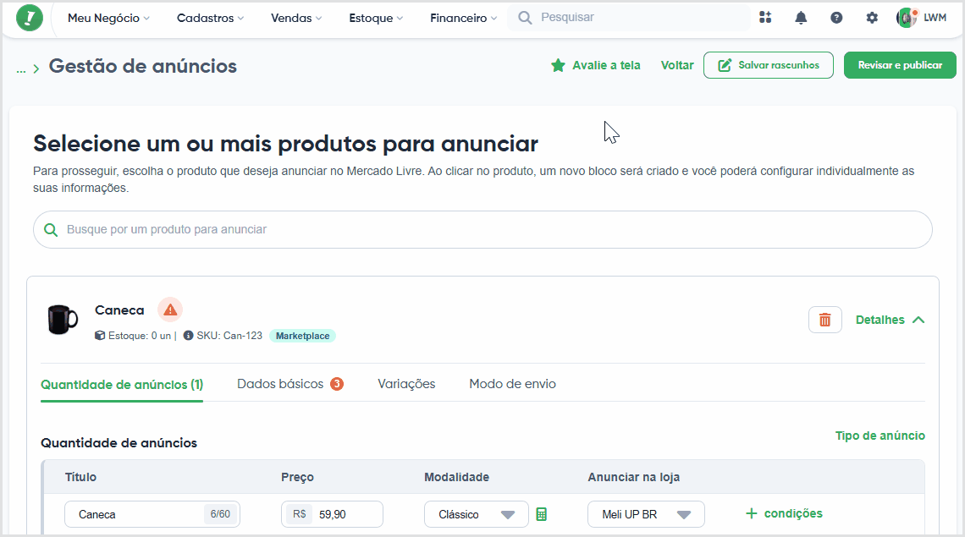Click the green app logo icon
Screen dimensions: 965x537
pyautogui.click(x=30, y=17)
